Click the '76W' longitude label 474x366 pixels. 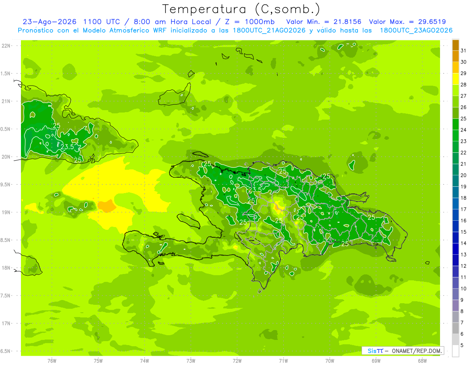[52, 361]
